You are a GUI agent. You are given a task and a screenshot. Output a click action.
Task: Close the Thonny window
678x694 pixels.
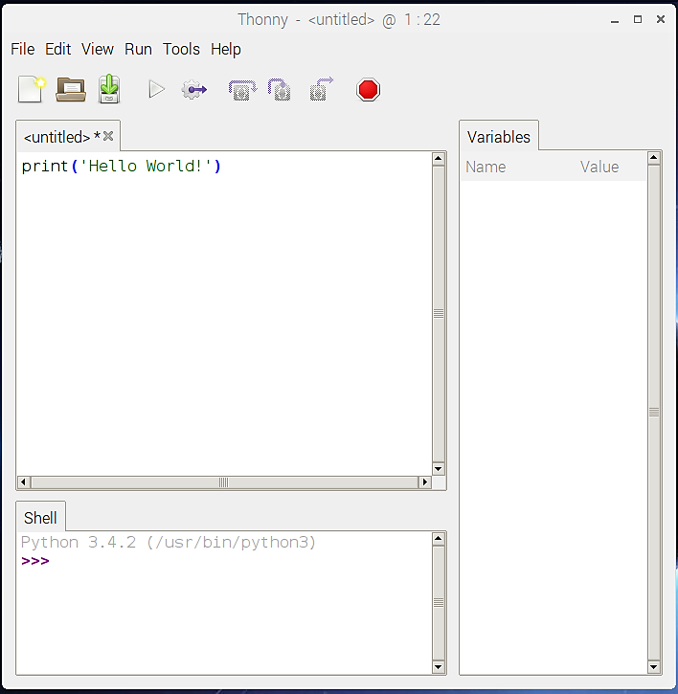click(661, 19)
